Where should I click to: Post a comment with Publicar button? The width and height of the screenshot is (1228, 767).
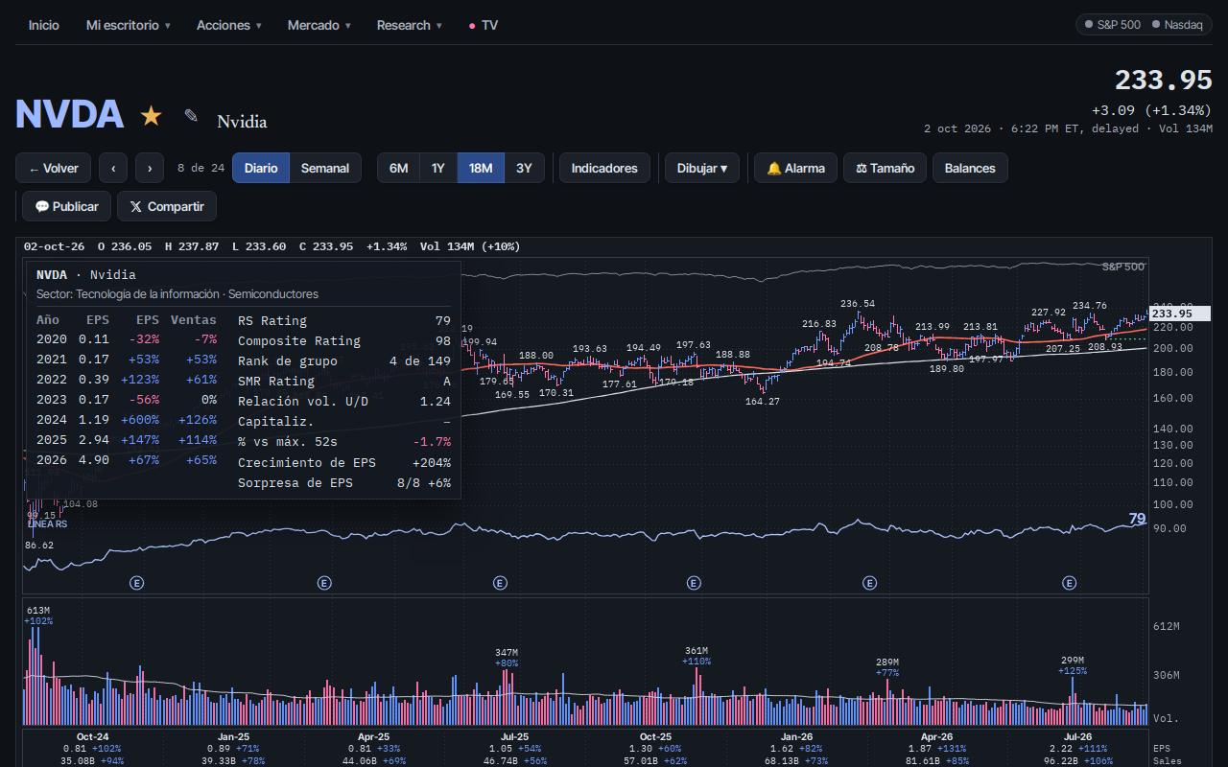coord(66,206)
